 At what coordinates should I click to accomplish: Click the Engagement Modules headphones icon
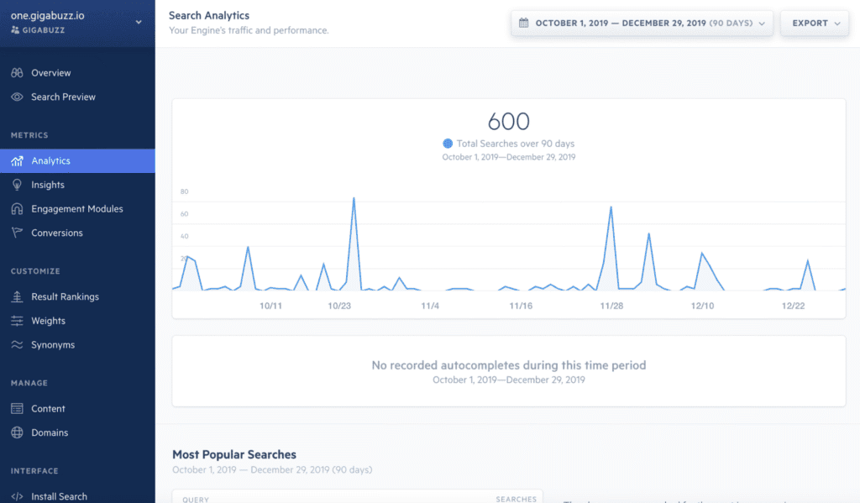(16, 209)
